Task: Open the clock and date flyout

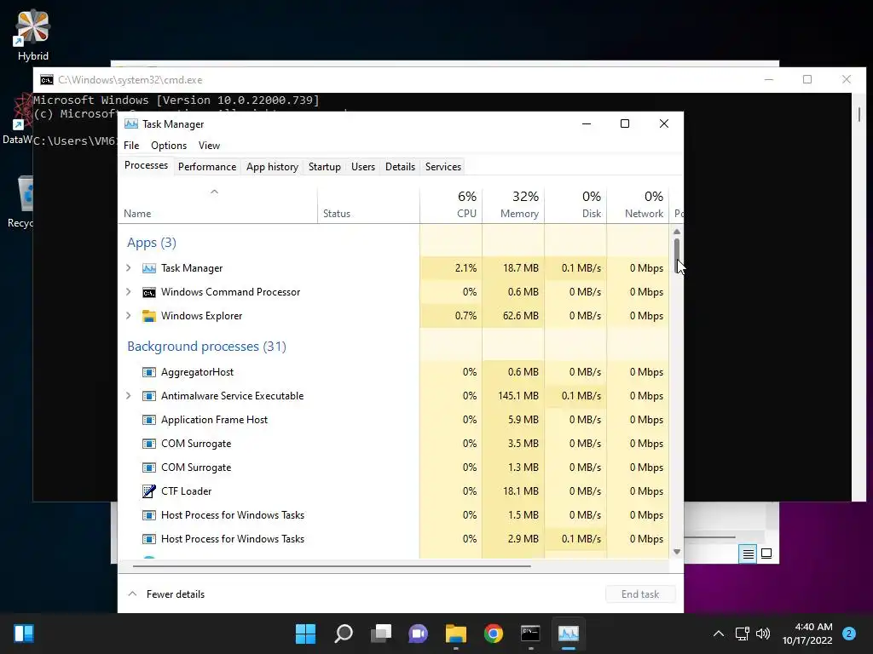Action: point(807,634)
